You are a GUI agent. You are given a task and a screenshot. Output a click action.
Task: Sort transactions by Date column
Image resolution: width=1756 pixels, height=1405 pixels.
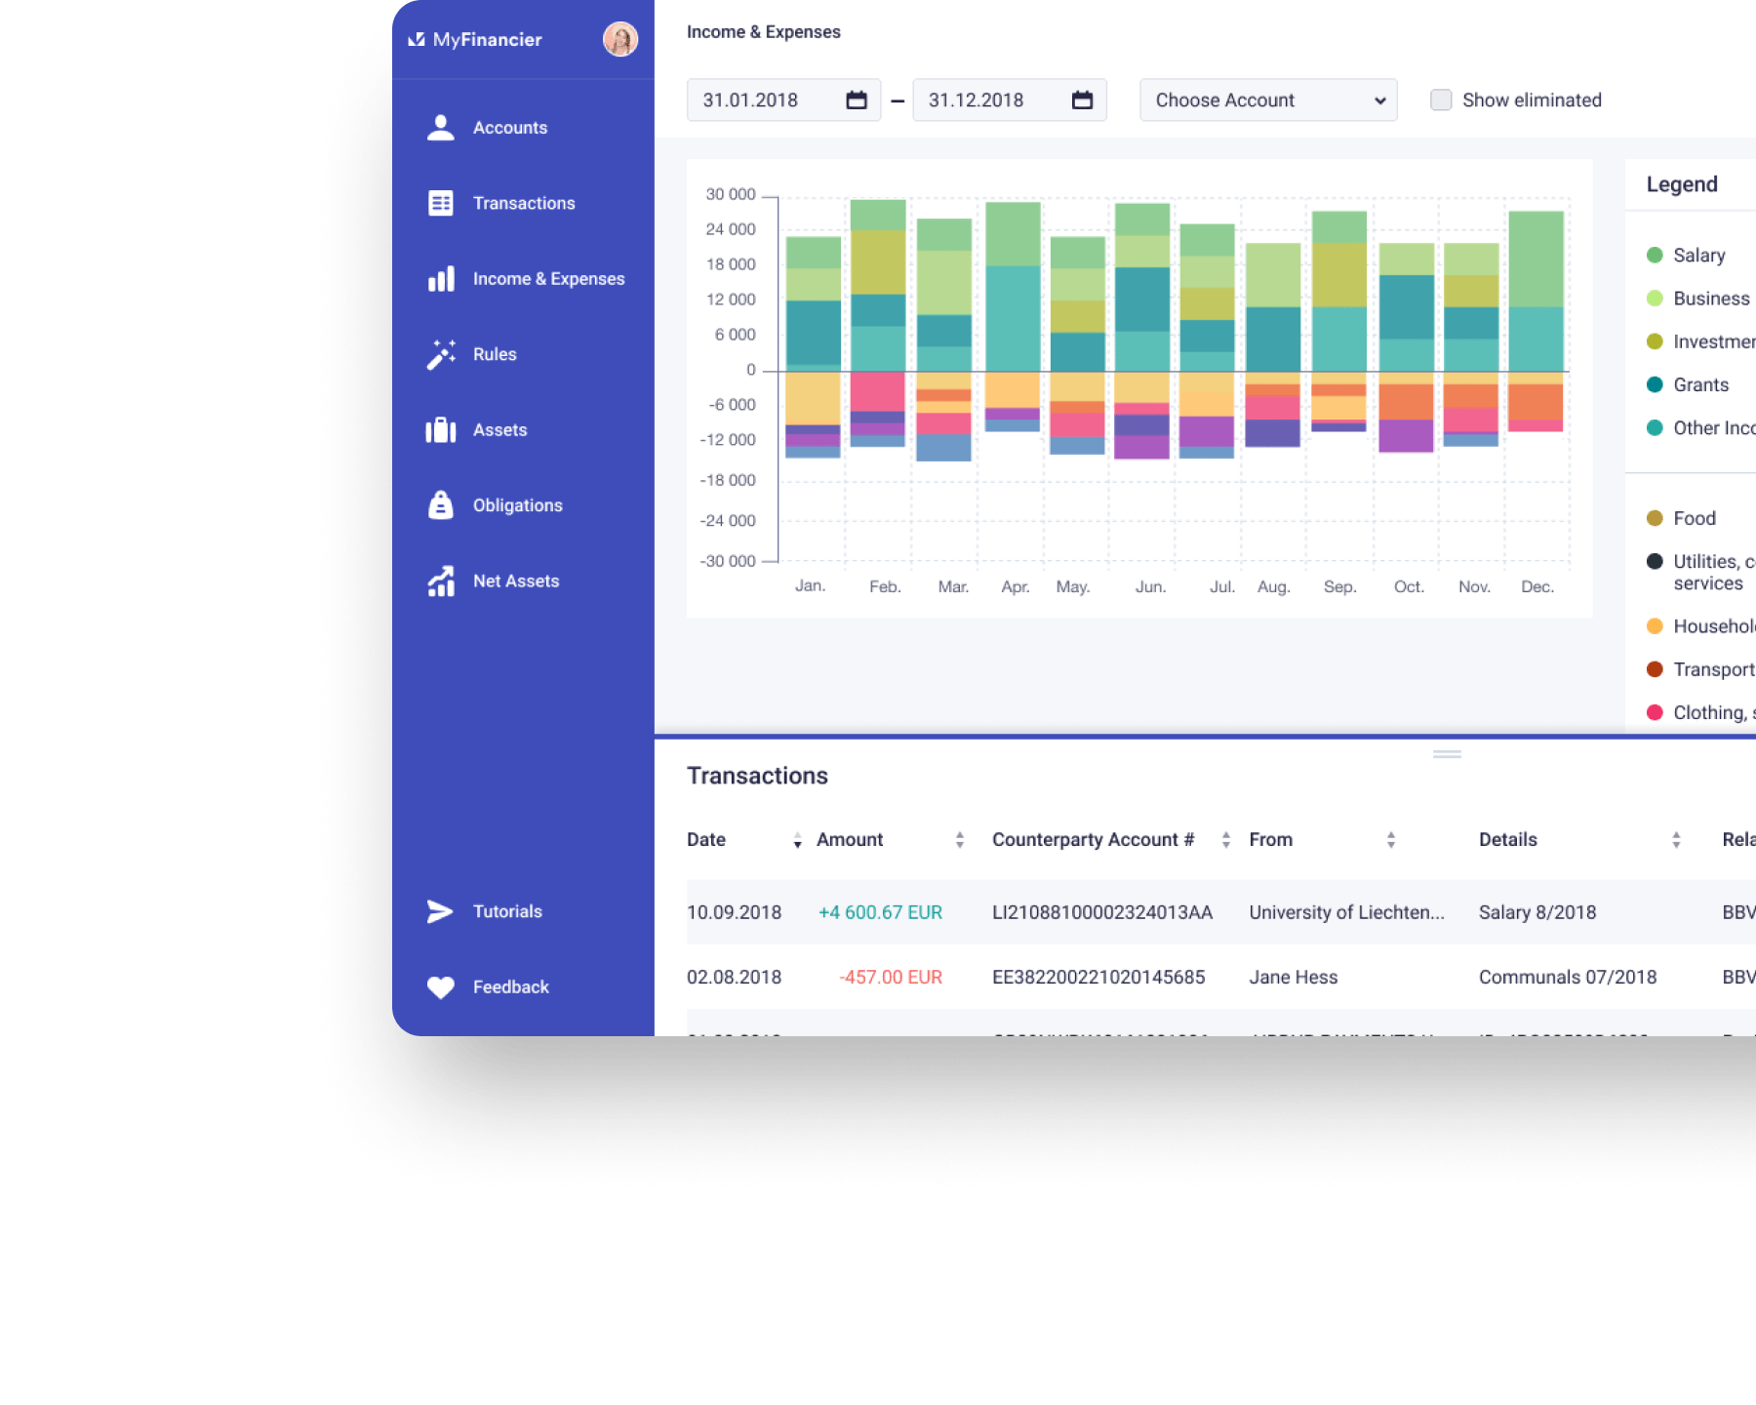pyautogui.click(x=797, y=840)
